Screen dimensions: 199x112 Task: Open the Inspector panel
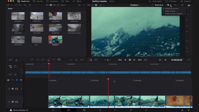(x=186, y=1)
